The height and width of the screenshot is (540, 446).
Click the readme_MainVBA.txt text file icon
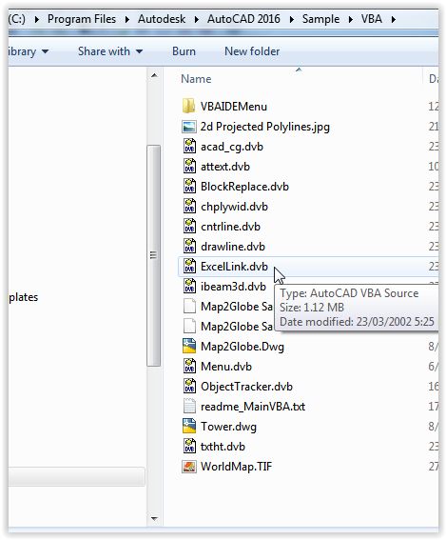coord(189,406)
